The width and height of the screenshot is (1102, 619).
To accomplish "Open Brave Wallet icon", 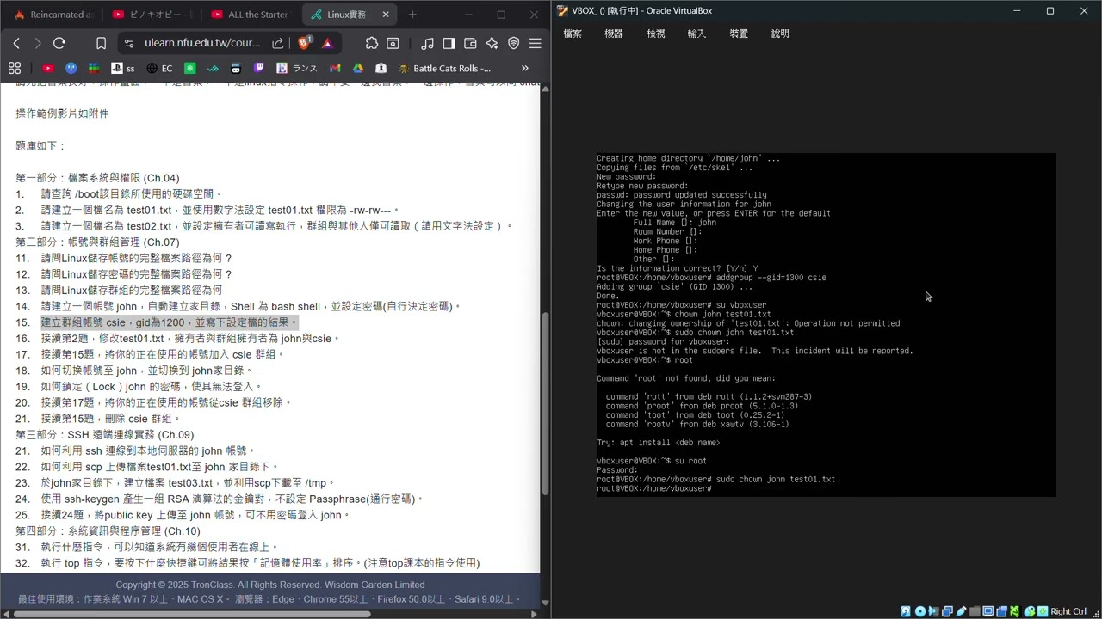I will click(470, 43).
